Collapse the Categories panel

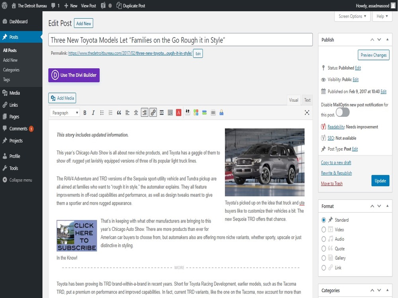[x=387, y=290]
